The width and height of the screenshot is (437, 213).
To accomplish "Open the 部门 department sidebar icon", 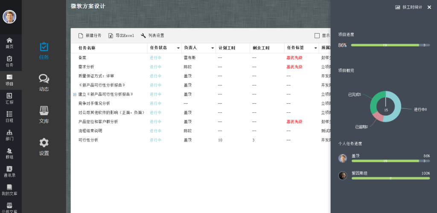I will (9, 135).
